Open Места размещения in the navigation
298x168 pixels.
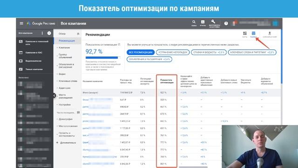pyautogui.click(x=66, y=96)
